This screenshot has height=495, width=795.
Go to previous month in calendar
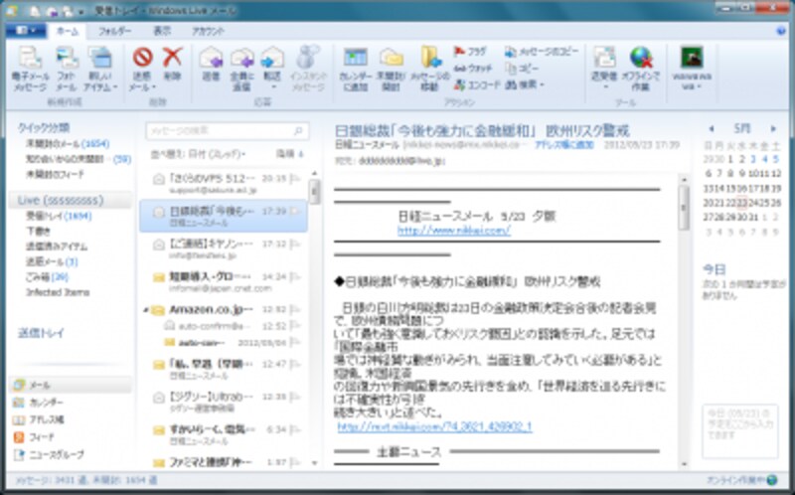coord(711,129)
